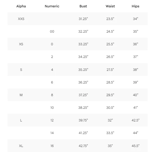Select the L alpha size cell
The image size is (157, 152).
click(21, 120)
